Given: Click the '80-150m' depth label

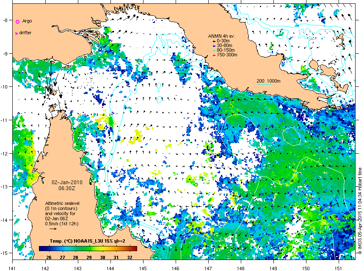Looking at the screenshot, I should (x=226, y=50).
